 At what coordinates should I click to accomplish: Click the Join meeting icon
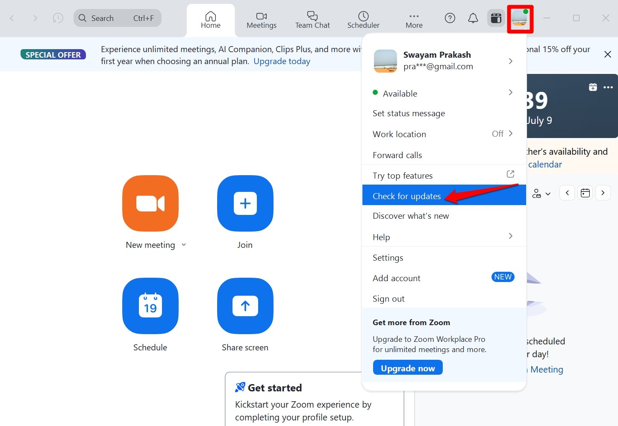[245, 203]
